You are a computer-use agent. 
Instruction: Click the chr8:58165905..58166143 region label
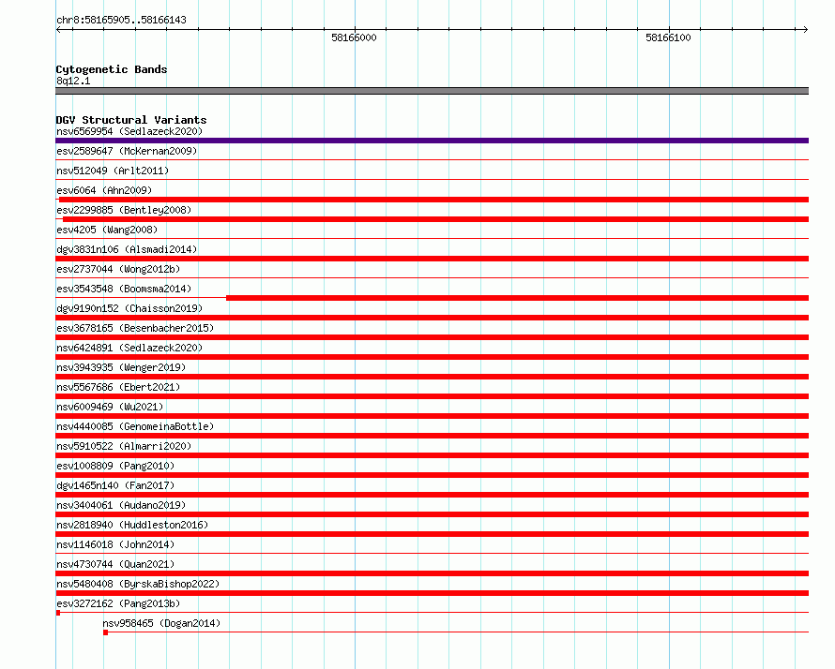coord(121,21)
